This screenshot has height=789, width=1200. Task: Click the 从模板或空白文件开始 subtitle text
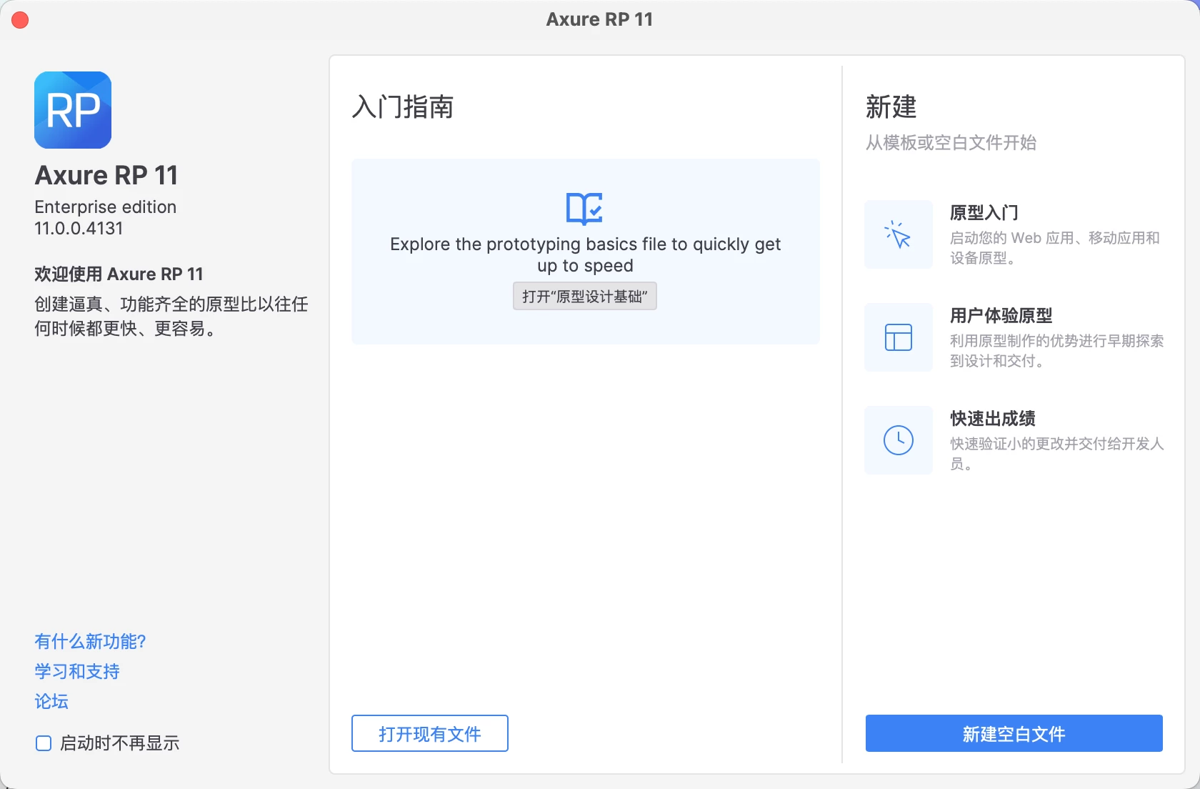[951, 143]
